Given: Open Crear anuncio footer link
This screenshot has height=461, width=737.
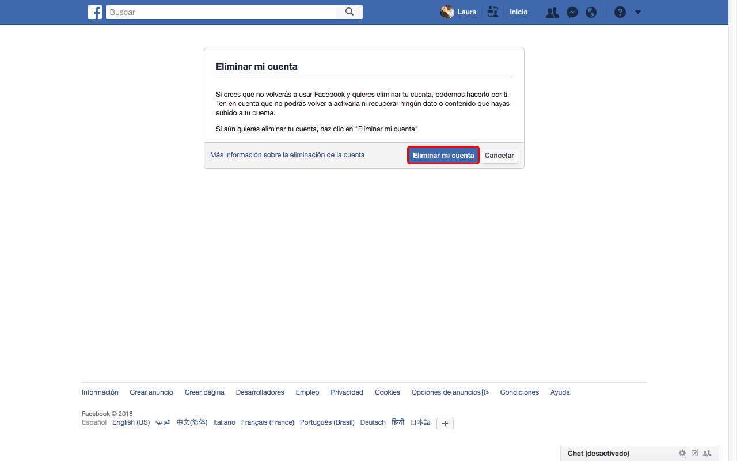Looking at the screenshot, I should [x=151, y=392].
